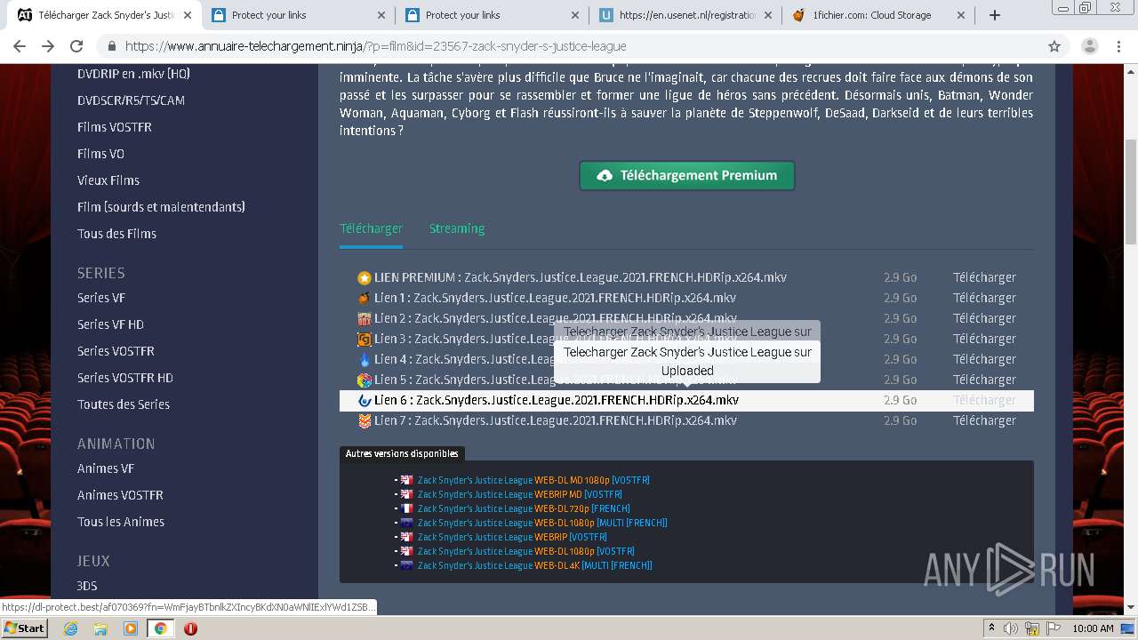Switch to the first Protect your links tab
The width and height of the screenshot is (1138, 640).
click(297, 15)
